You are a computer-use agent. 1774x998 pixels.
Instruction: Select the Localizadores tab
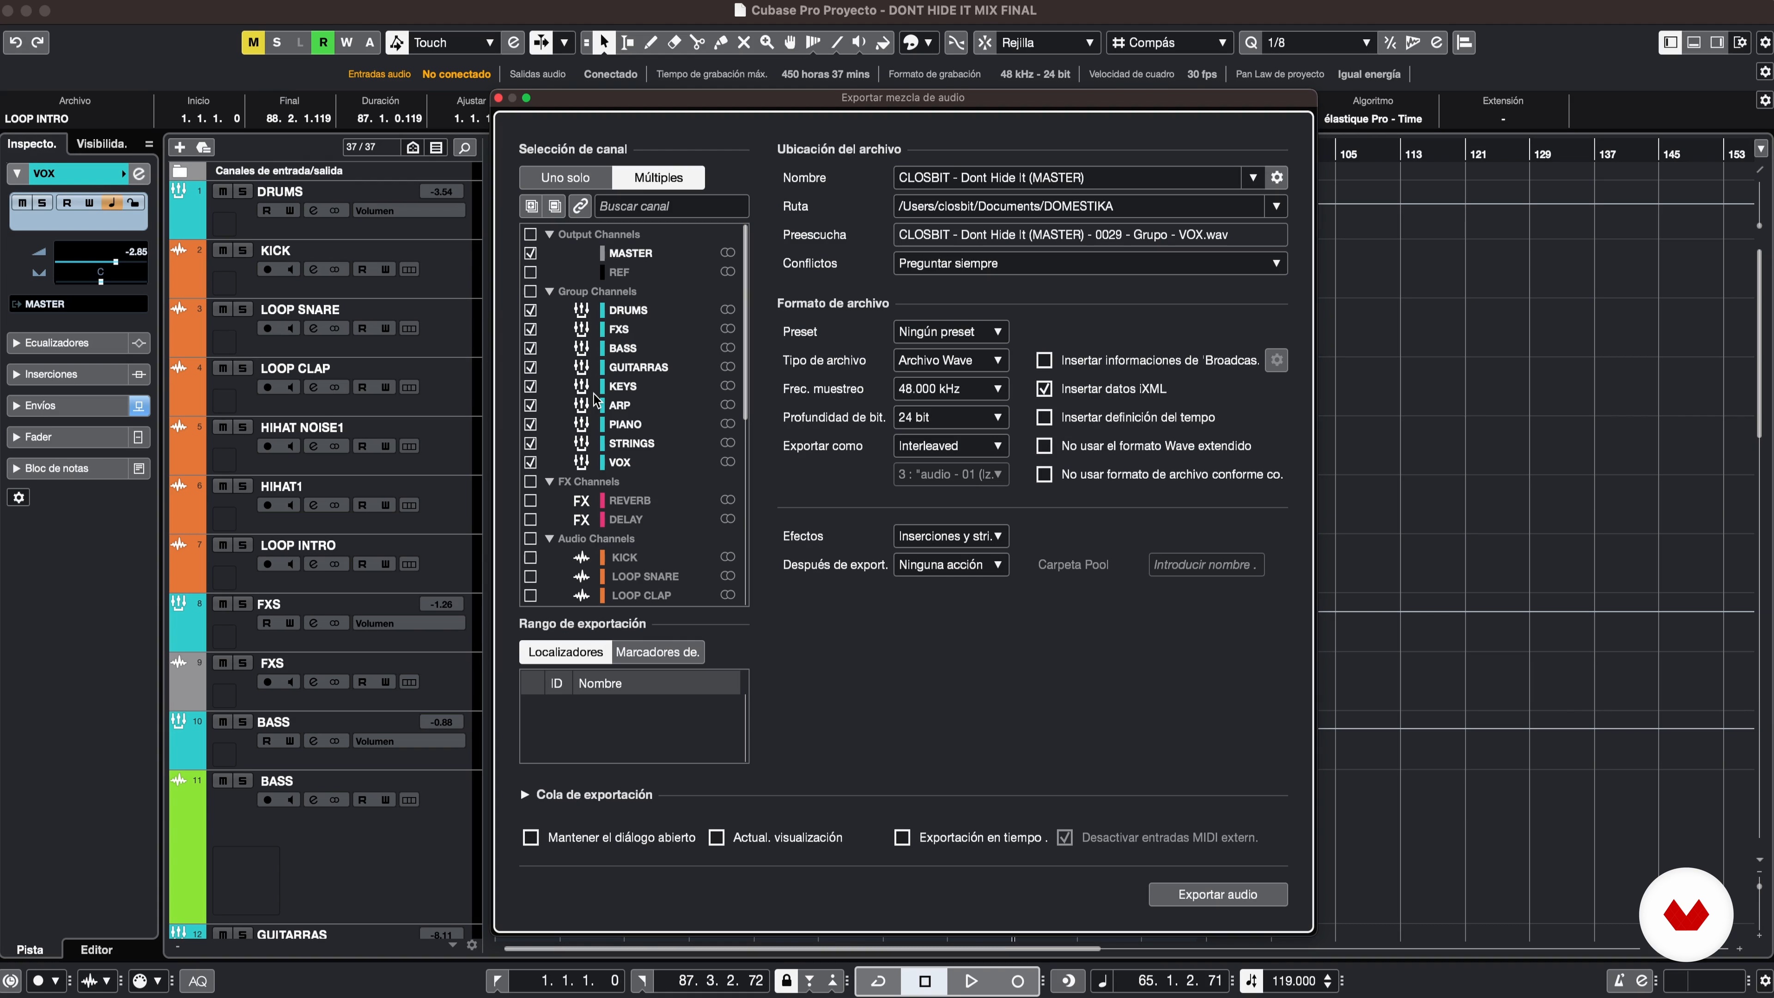(x=565, y=652)
